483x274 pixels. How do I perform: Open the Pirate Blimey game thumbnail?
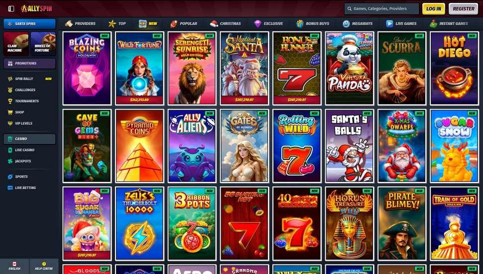pyautogui.click(x=402, y=224)
